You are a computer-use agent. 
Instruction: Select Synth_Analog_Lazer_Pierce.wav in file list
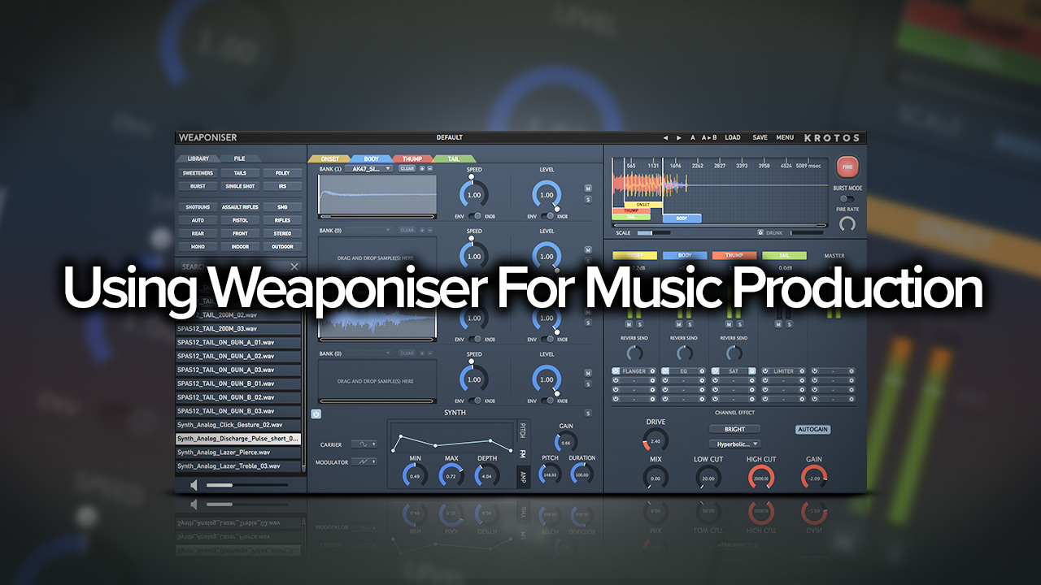[x=238, y=452]
